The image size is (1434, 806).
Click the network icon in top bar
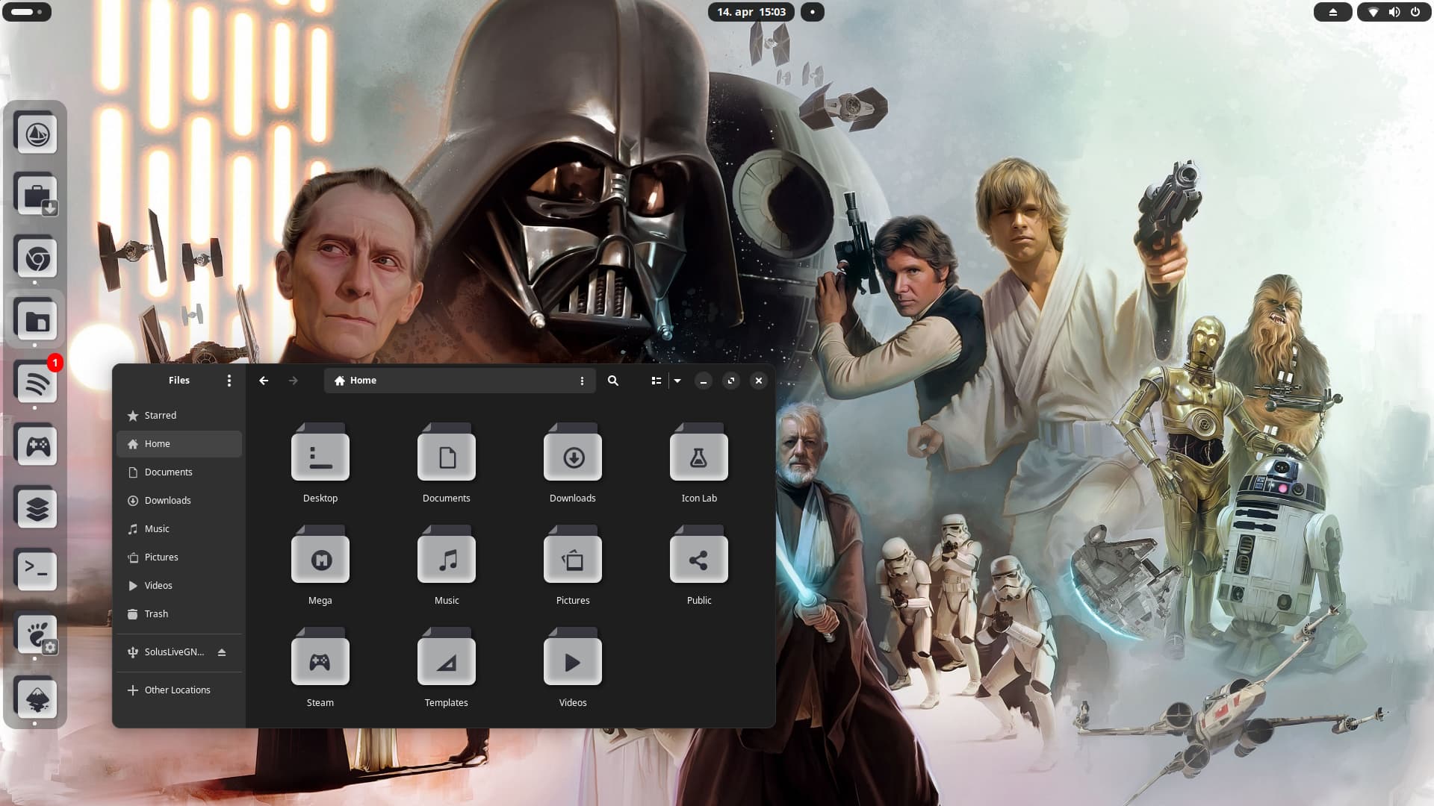pyautogui.click(x=1374, y=12)
